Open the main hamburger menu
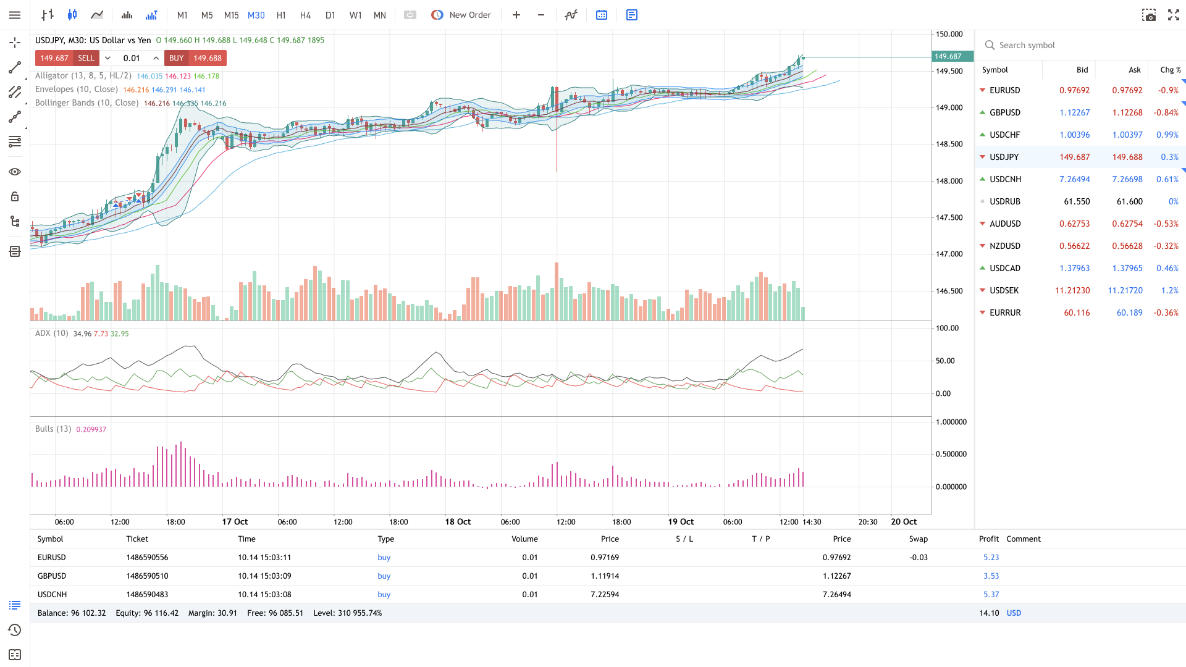Viewport: 1186px width, 667px height. (15, 15)
